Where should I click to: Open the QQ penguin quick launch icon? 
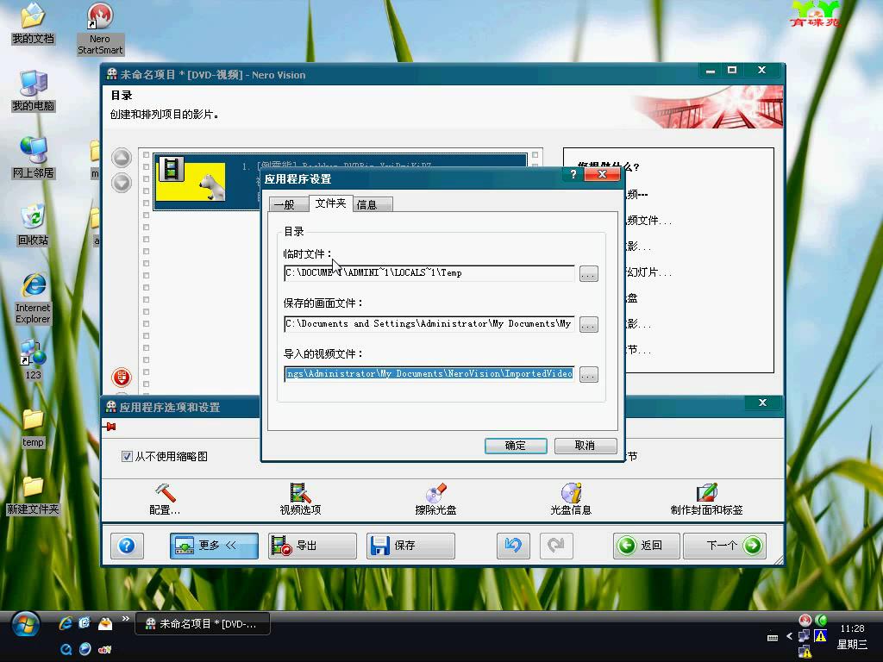pos(104,623)
